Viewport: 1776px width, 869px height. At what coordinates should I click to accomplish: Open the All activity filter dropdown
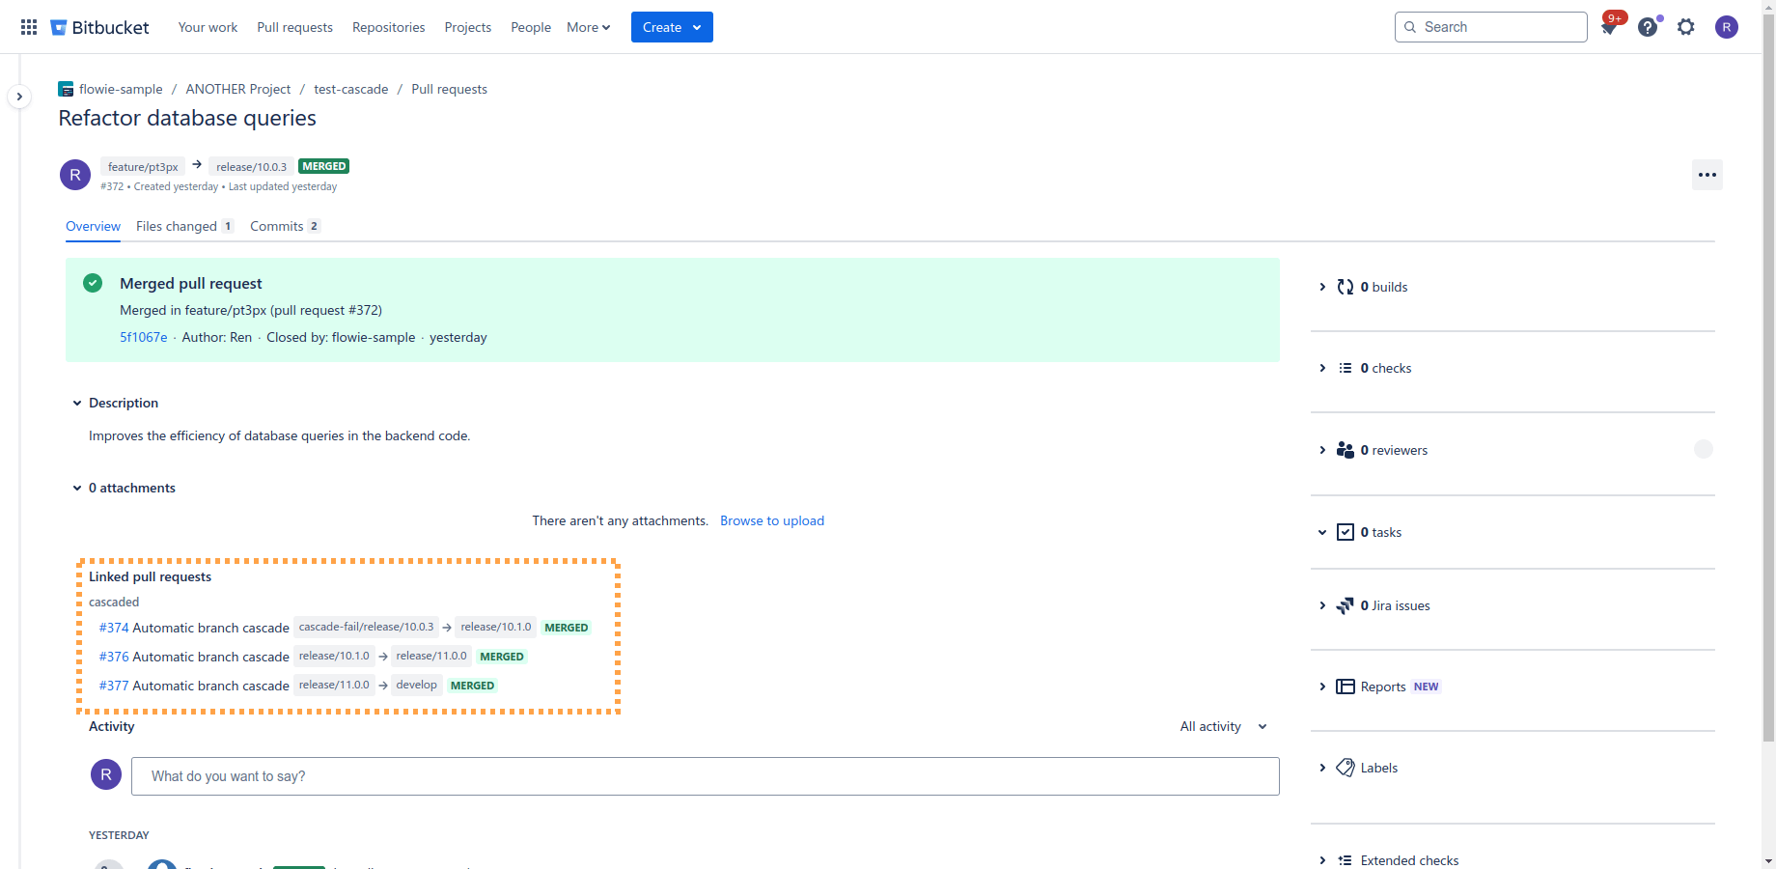[x=1223, y=726]
